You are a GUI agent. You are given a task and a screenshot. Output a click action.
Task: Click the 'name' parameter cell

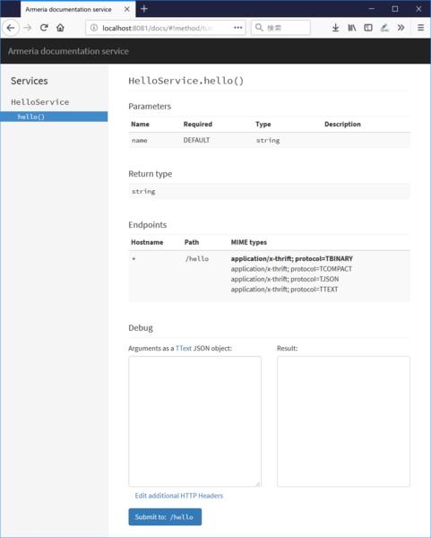(x=139, y=141)
